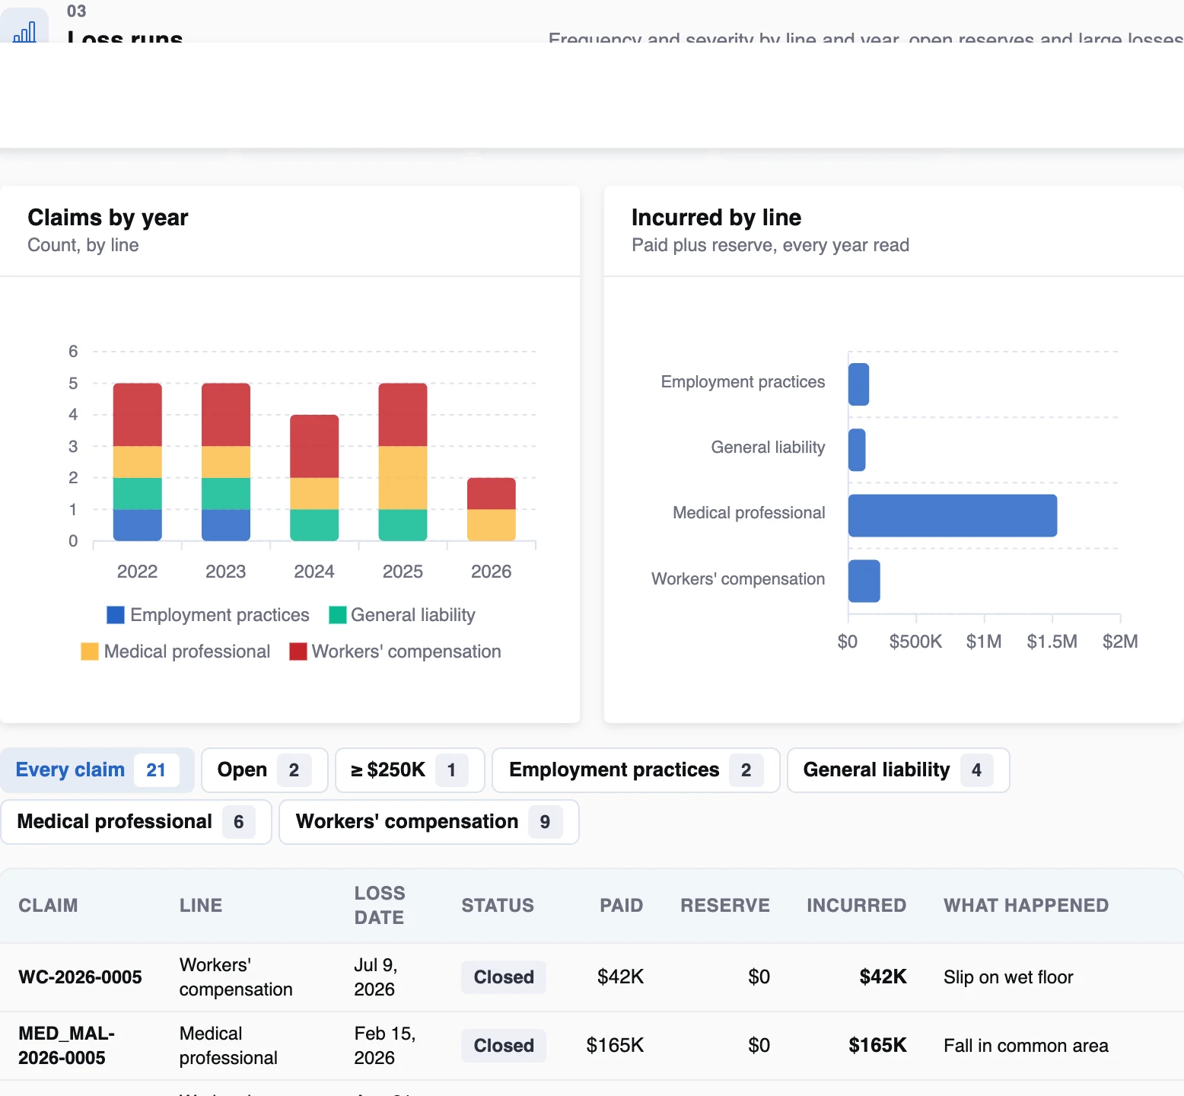Filter claims by the Open tab
The image size is (1184, 1096).
(265, 770)
